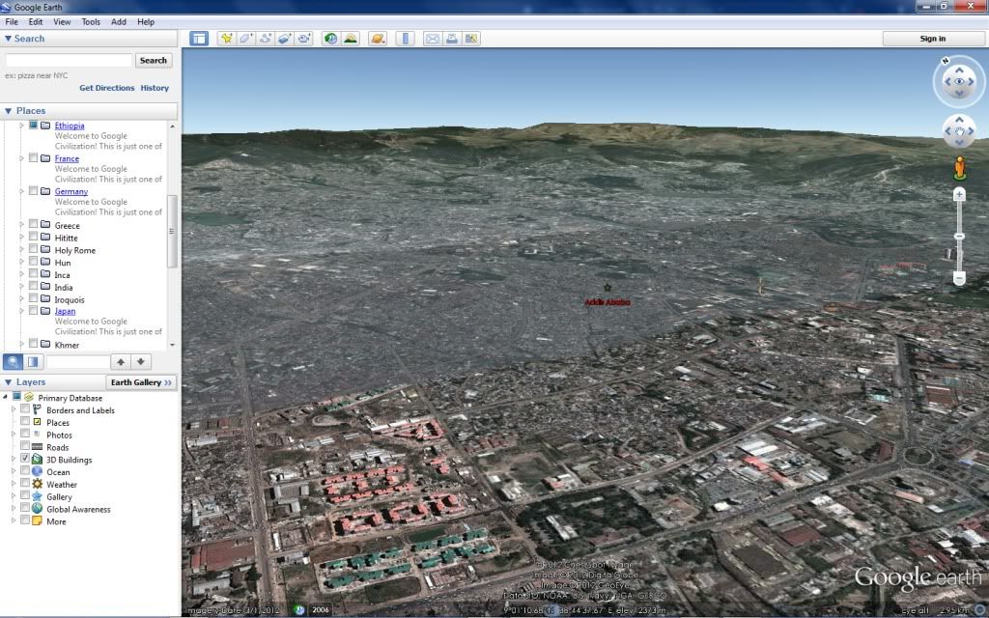The height and width of the screenshot is (618, 989).
Task: Click the historical imagery 2006 clock icon
Action: point(299,610)
